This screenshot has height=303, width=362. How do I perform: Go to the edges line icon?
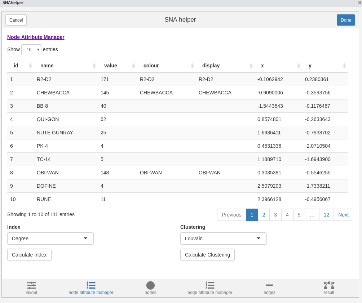coord(269,285)
